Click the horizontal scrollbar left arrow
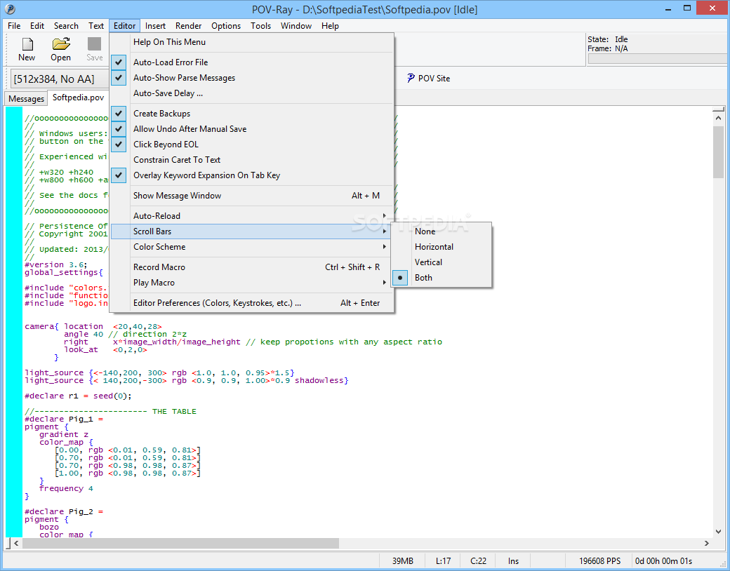Image resolution: width=730 pixels, height=571 pixels. coord(16,543)
